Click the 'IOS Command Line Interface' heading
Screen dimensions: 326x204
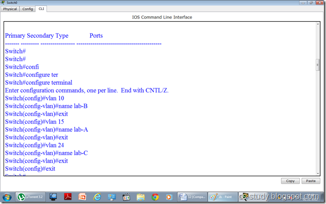click(x=162, y=17)
